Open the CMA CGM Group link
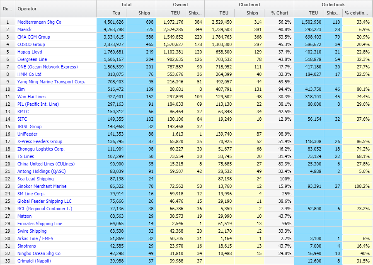Image resolution: width=373 pixels, height=265 pixels. [34, 37]
